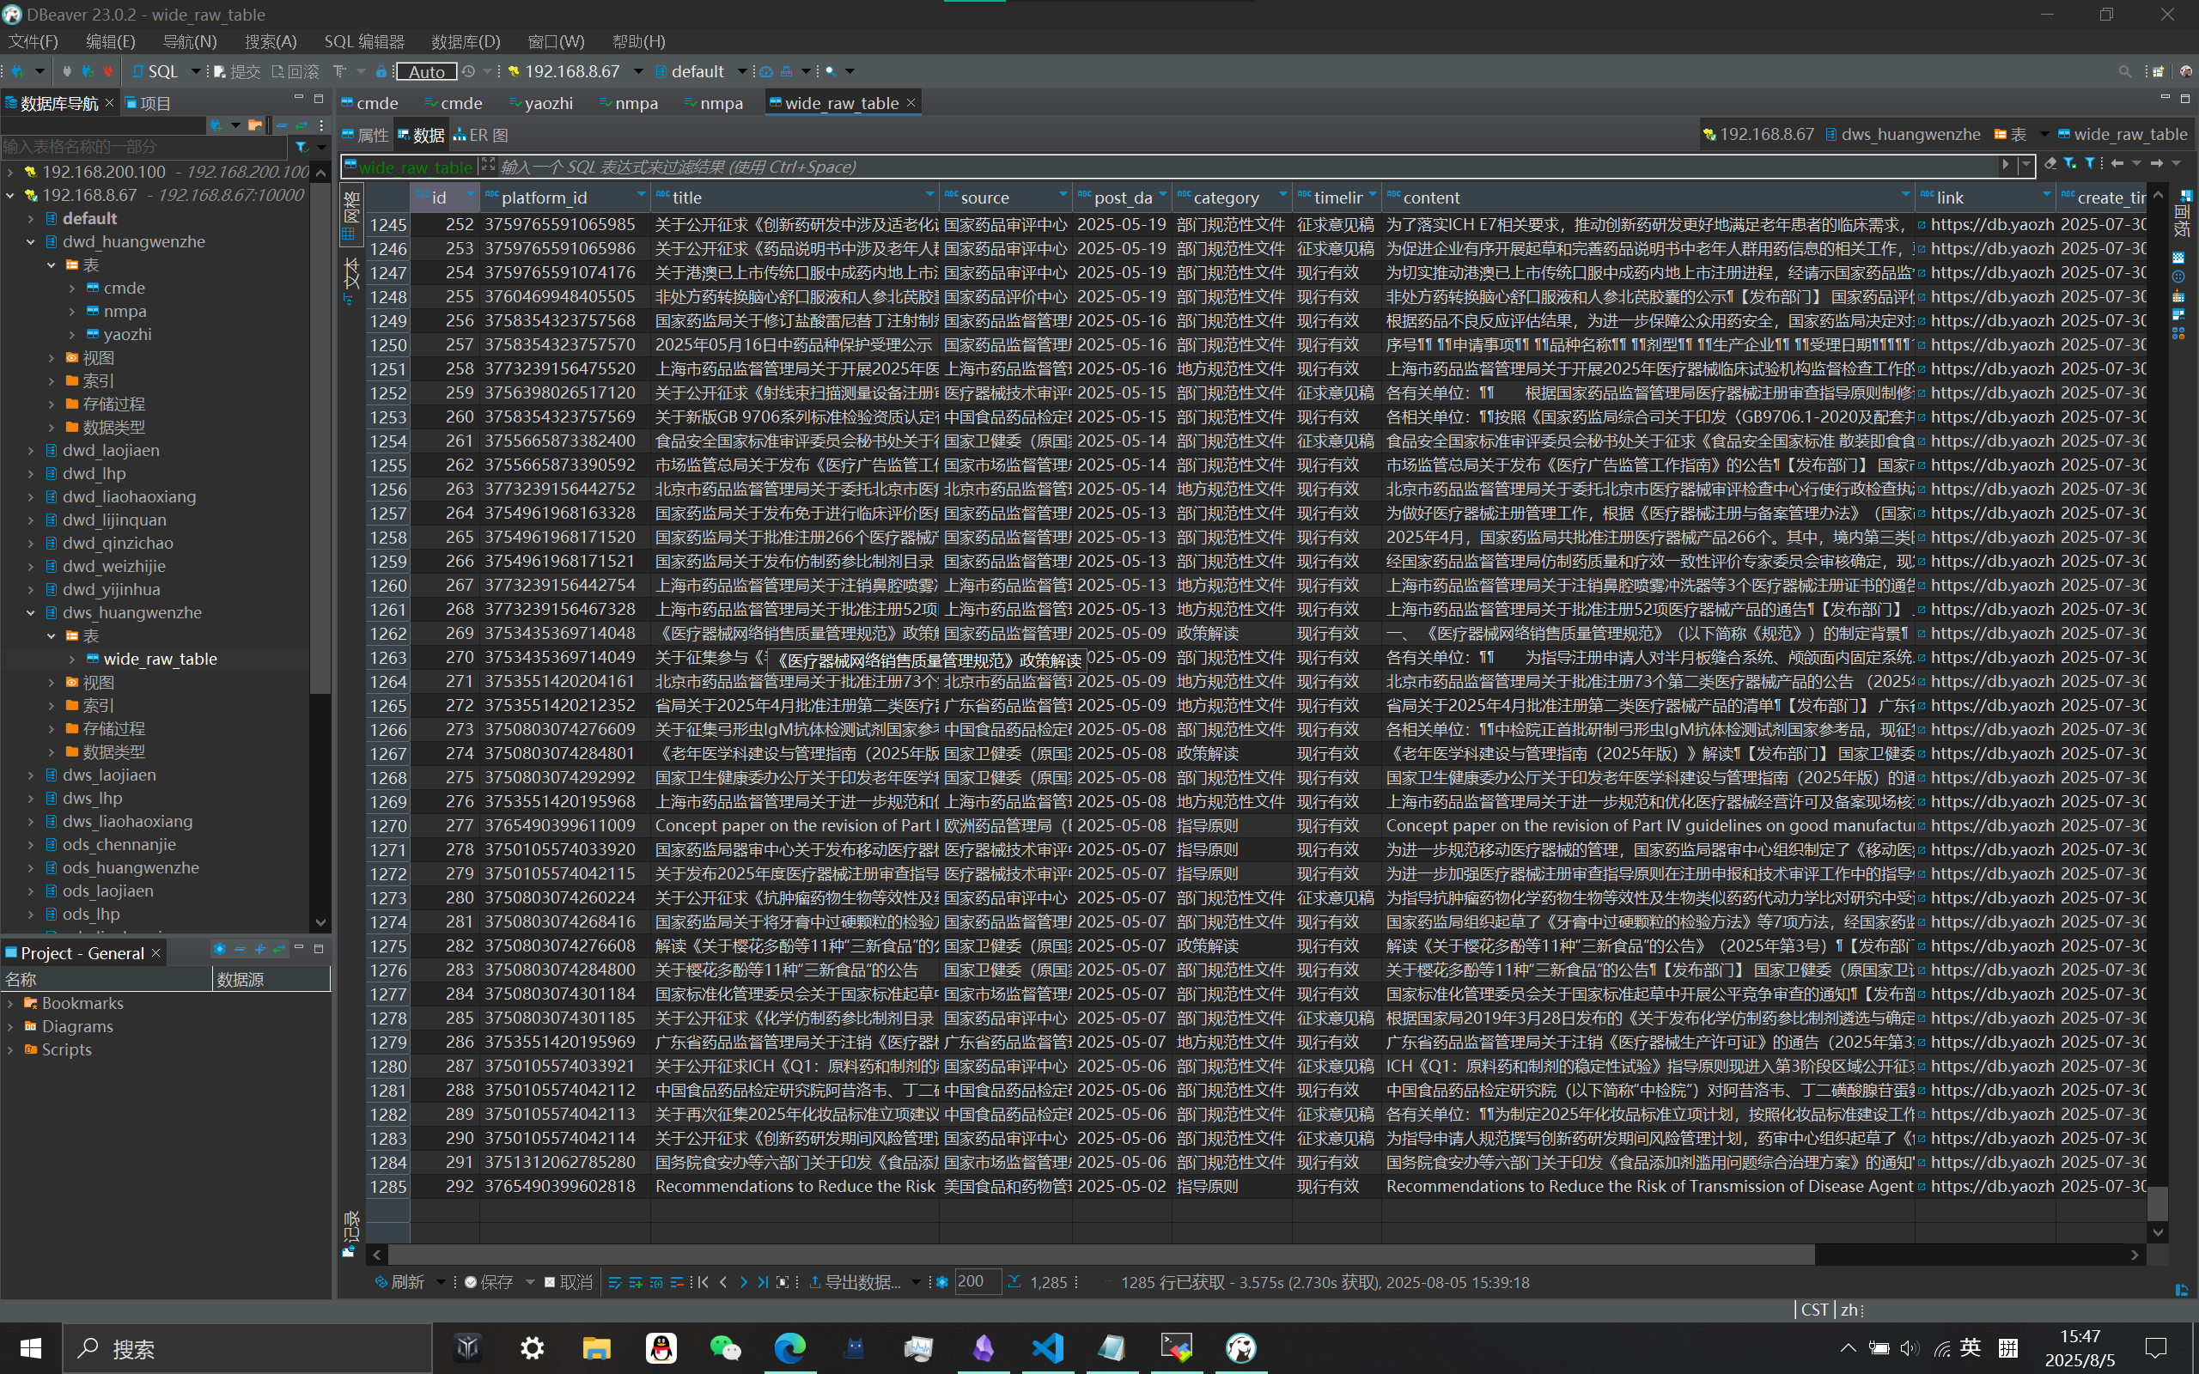Click the source column header
The width and height of the screenshot is (2199, 1374).
1005,198
